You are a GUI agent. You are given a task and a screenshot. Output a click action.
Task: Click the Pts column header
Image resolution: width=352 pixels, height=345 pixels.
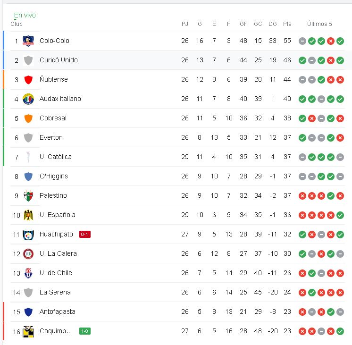[x=287, y=24]
